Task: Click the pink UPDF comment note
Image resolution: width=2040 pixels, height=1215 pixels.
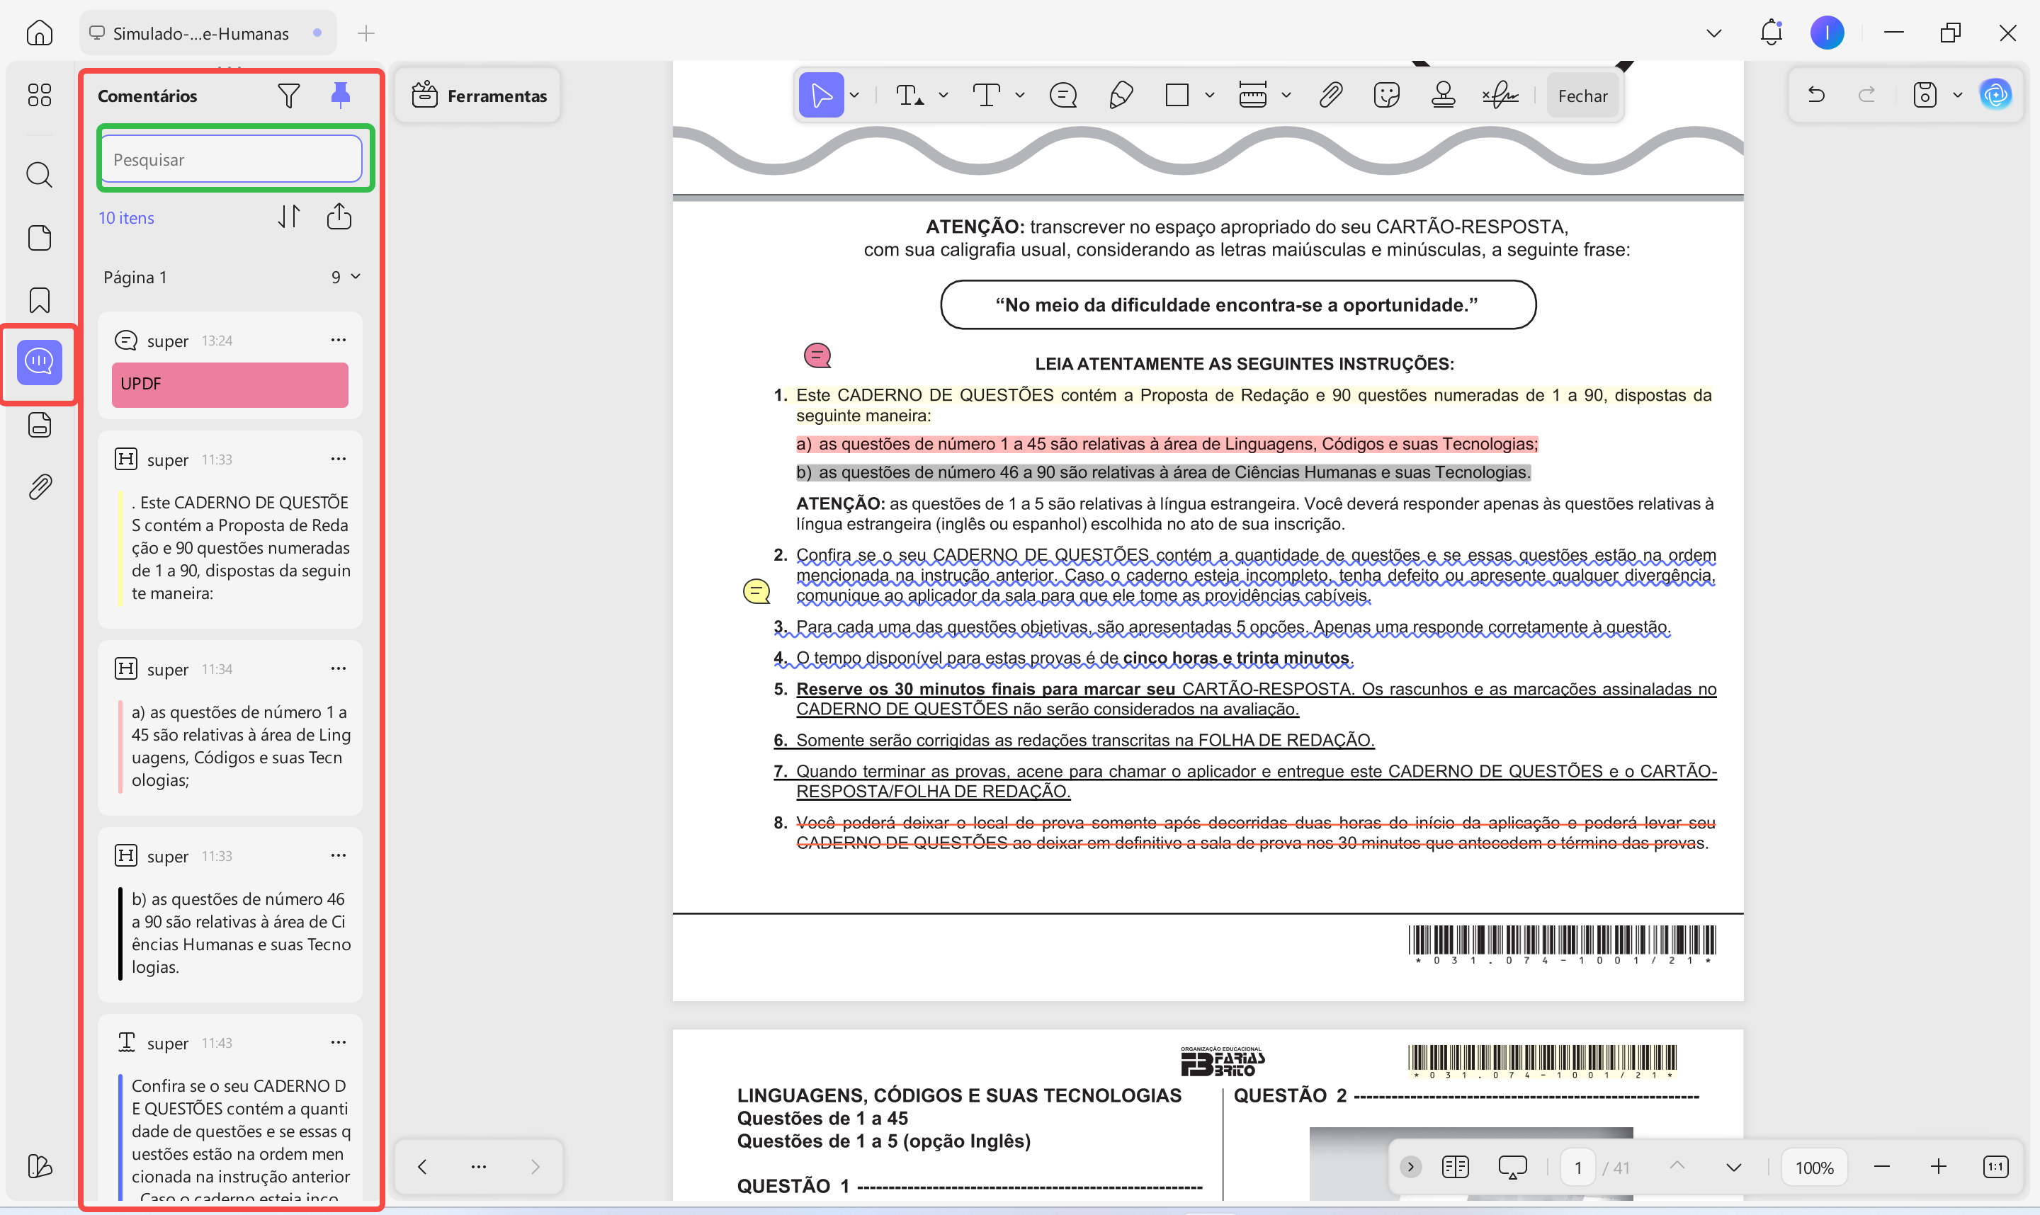Action: [x=230, y=384]
